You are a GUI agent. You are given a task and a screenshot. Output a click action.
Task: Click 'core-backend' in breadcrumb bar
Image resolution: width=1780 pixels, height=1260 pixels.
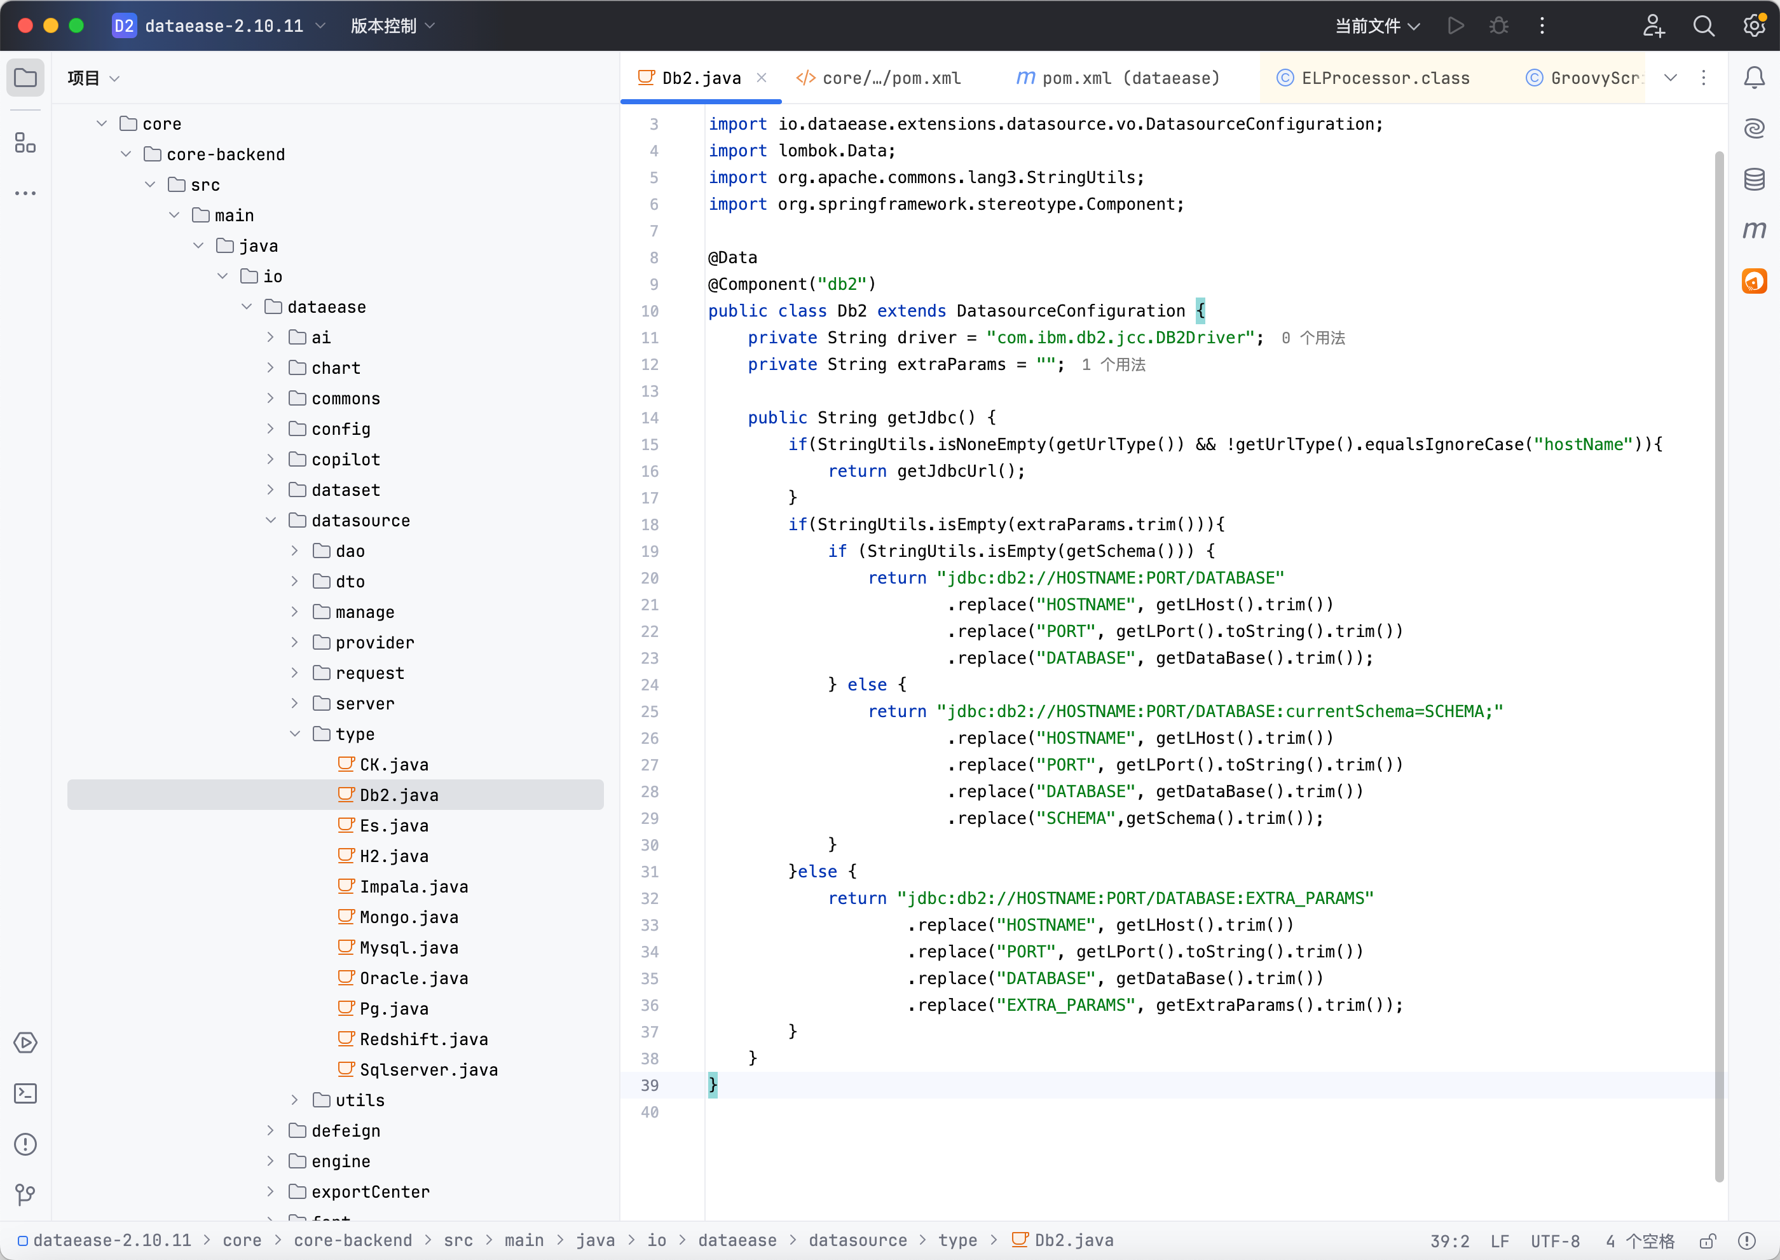[353, 1240]
